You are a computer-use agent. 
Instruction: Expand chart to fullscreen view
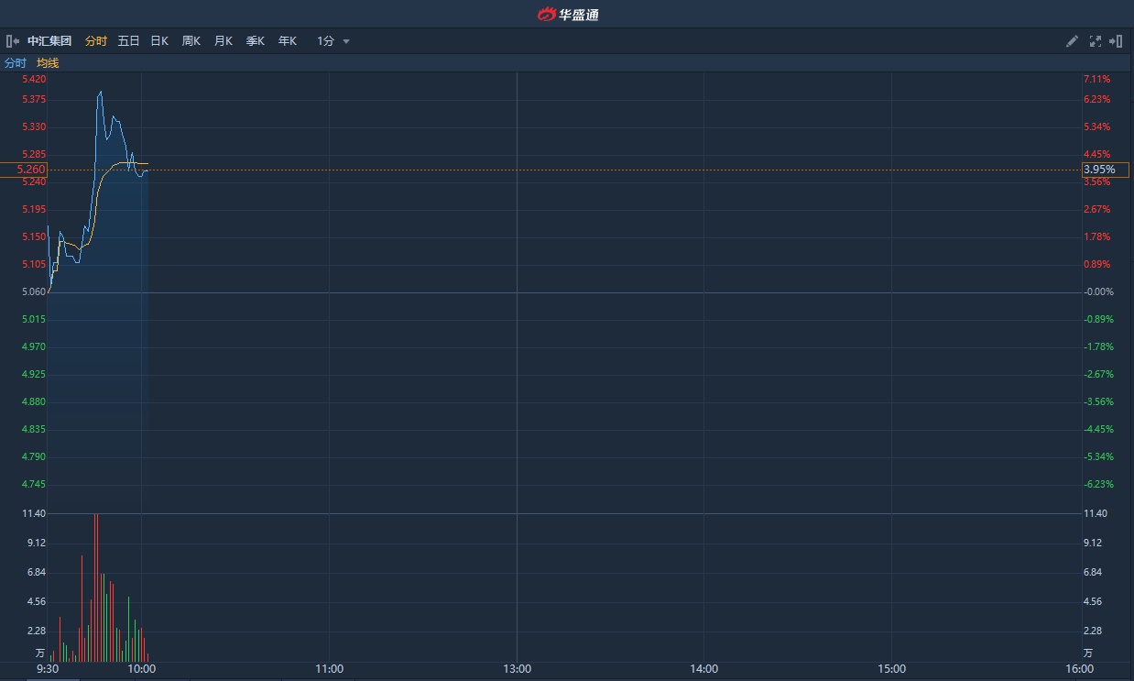1095,41
